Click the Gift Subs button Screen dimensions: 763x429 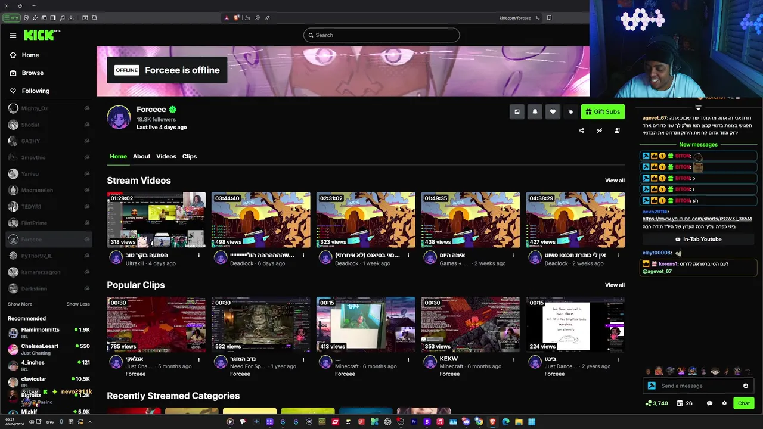pyautogui.click(x=603, y=111)
